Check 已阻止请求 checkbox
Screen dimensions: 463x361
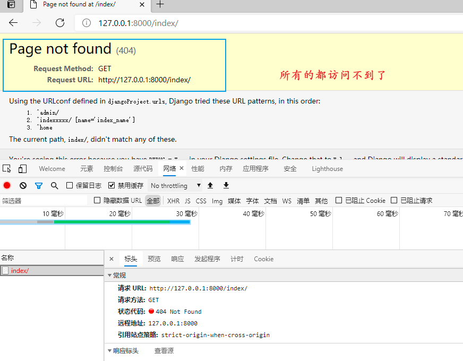coord(394,201)
